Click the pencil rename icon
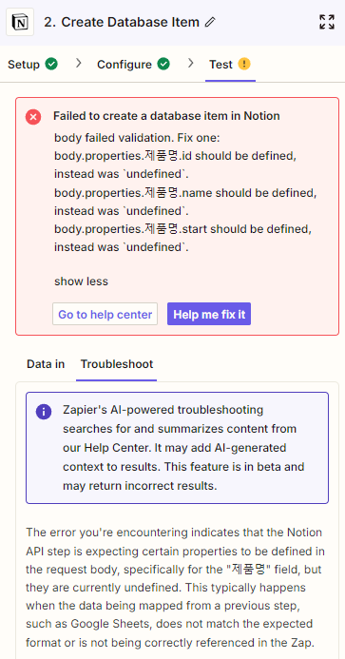This screenshot has height=659, width=345. point(210,22)
